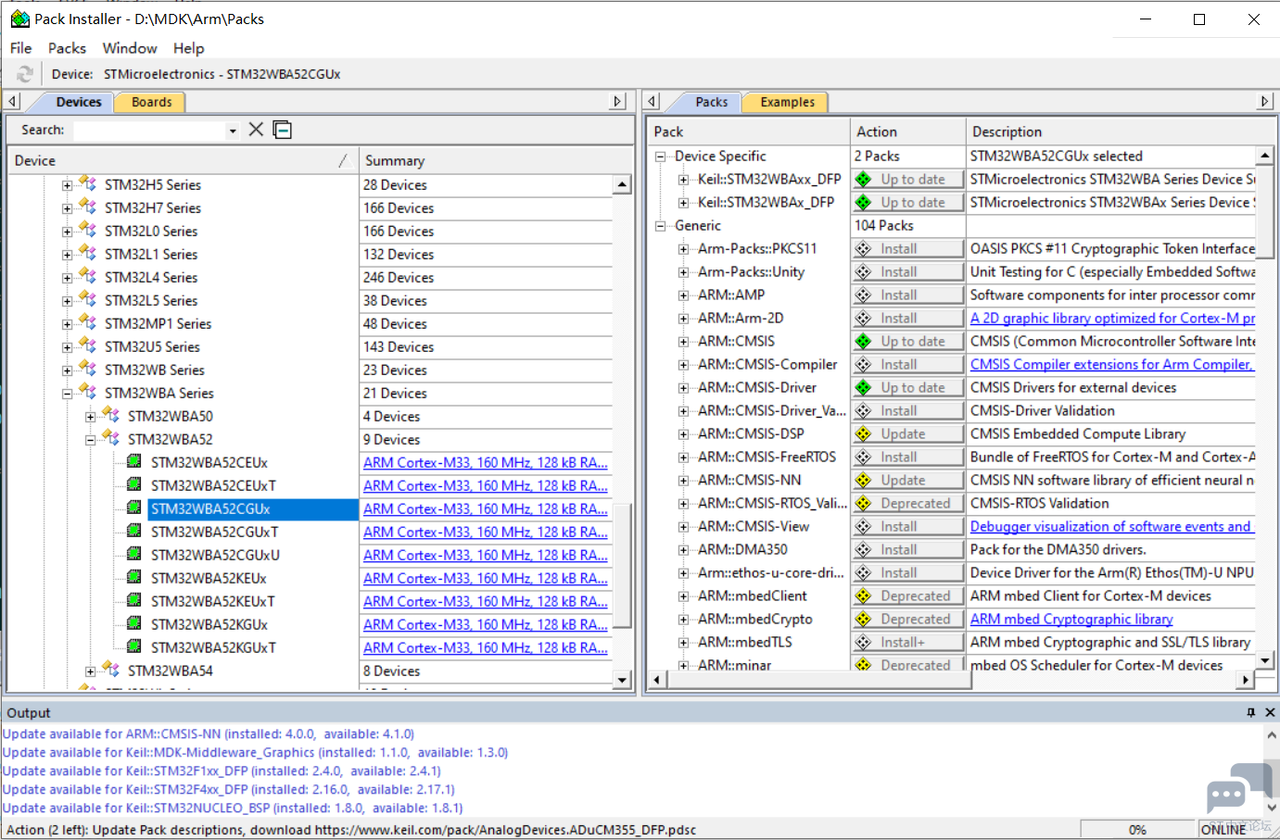Open the STM32WBA52CGUxT summary link
Screen dimensions: 1280x840
[486, 533]
